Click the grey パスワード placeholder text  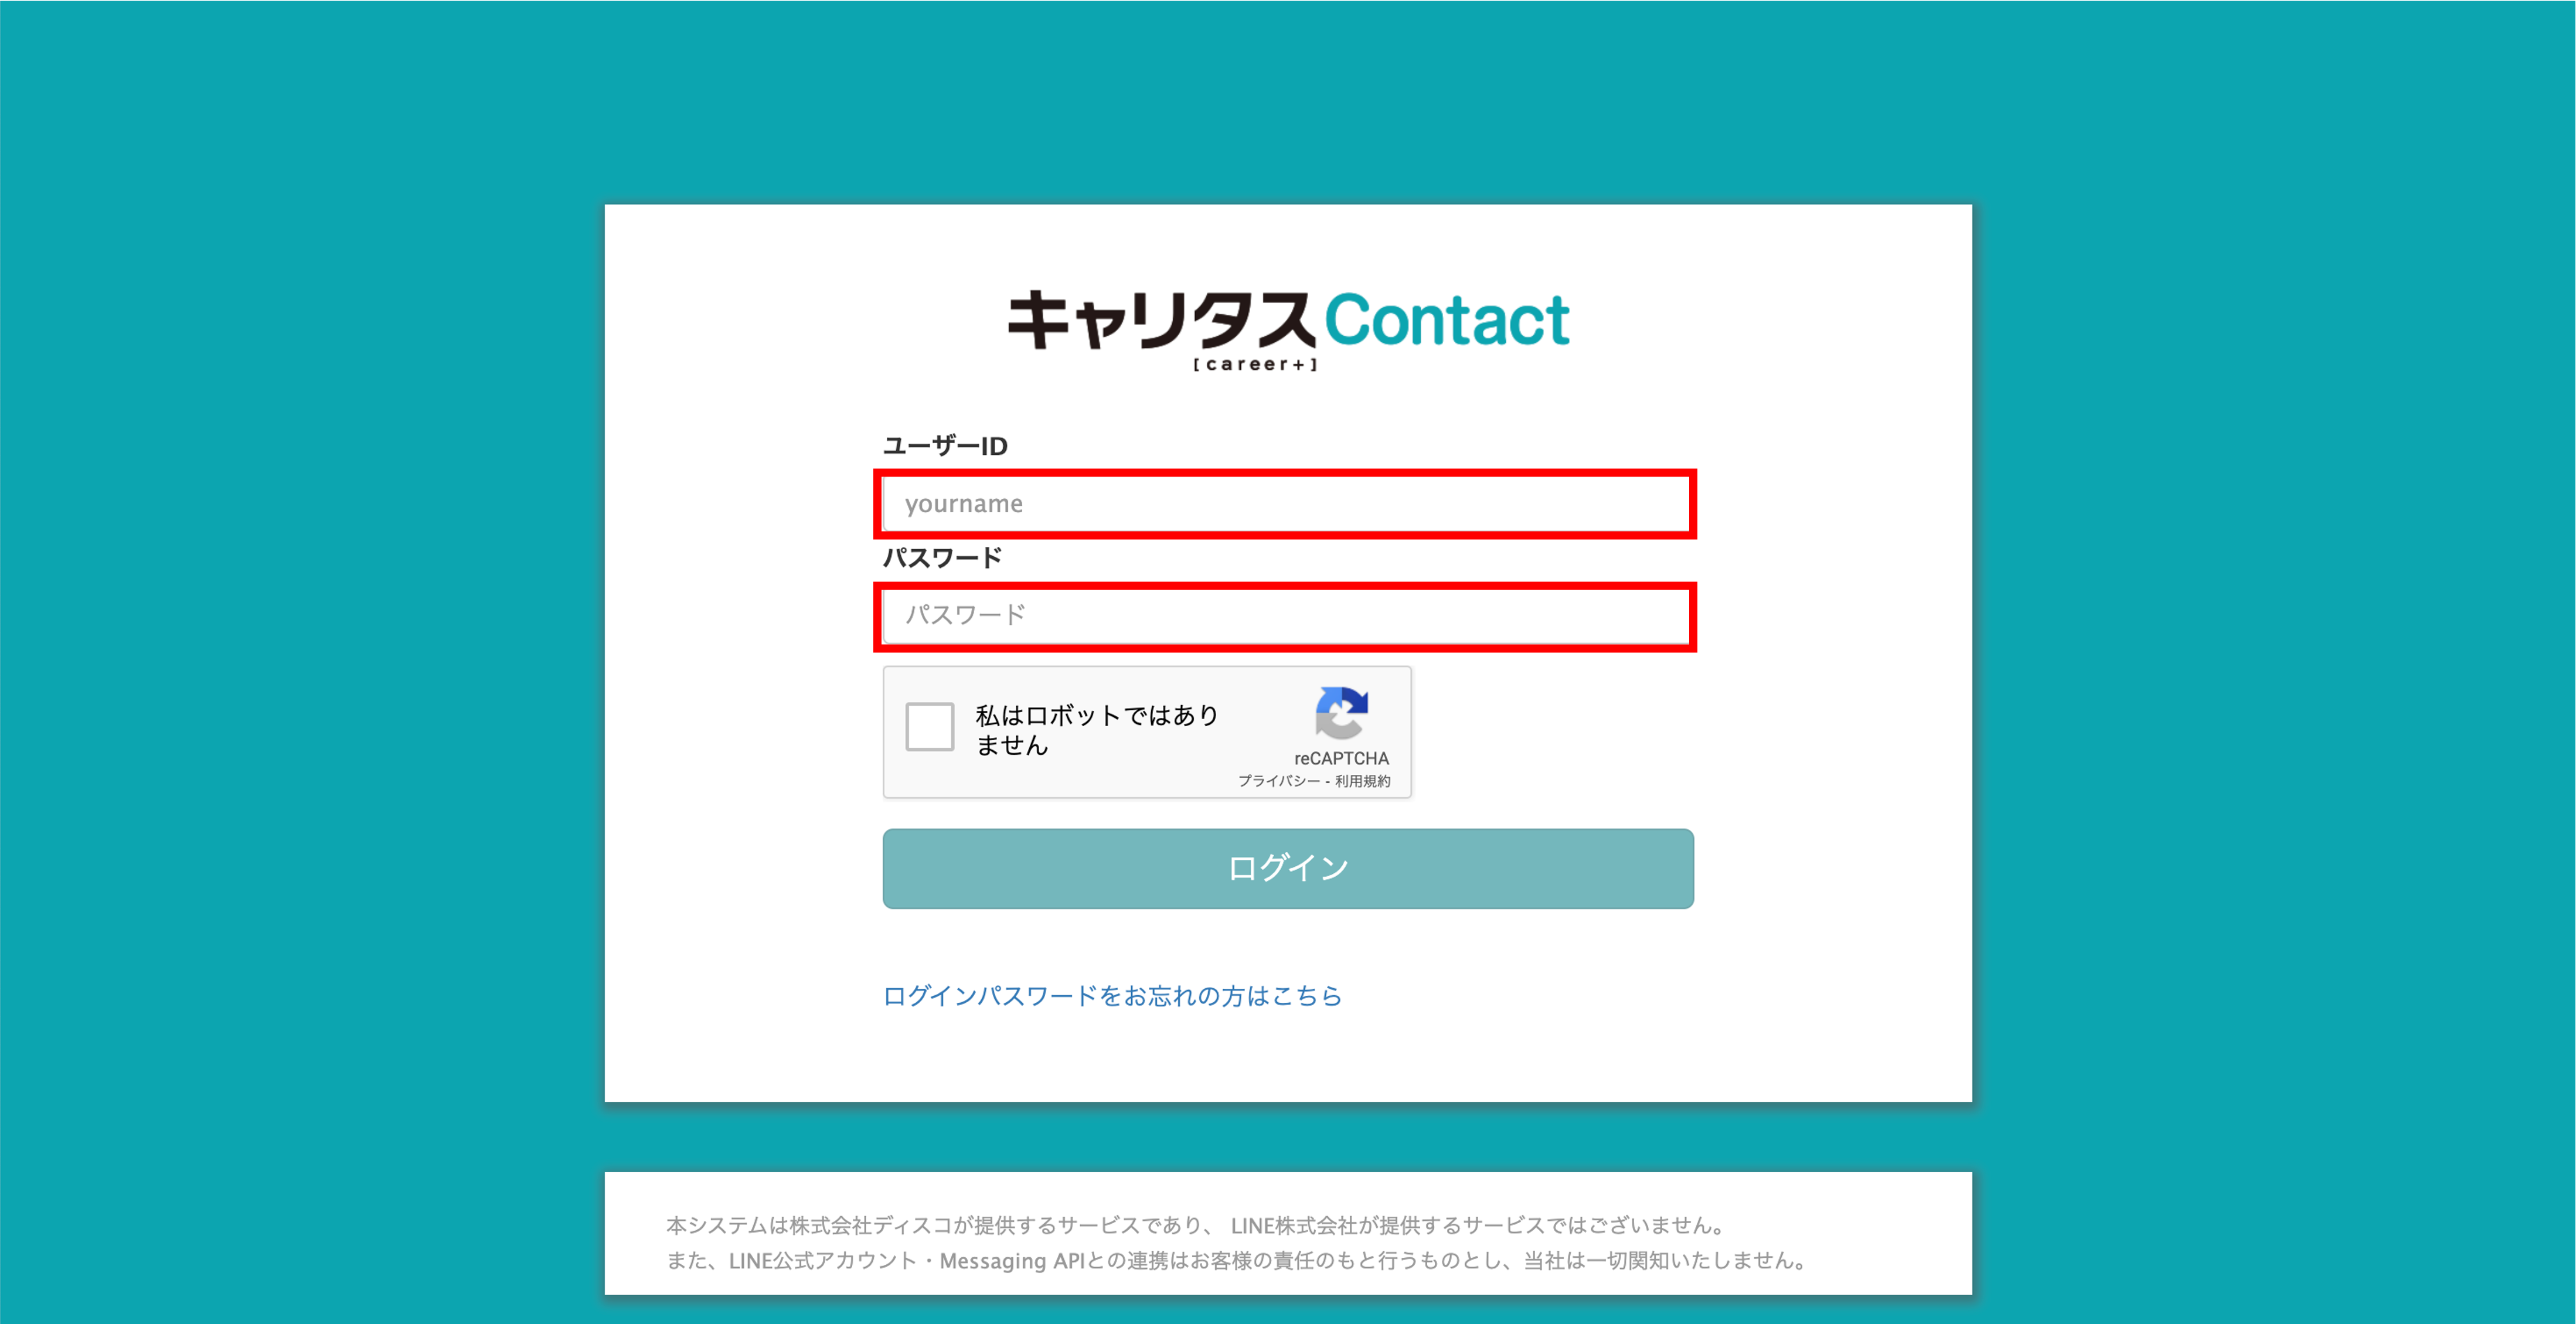click(x=965, y=615)
